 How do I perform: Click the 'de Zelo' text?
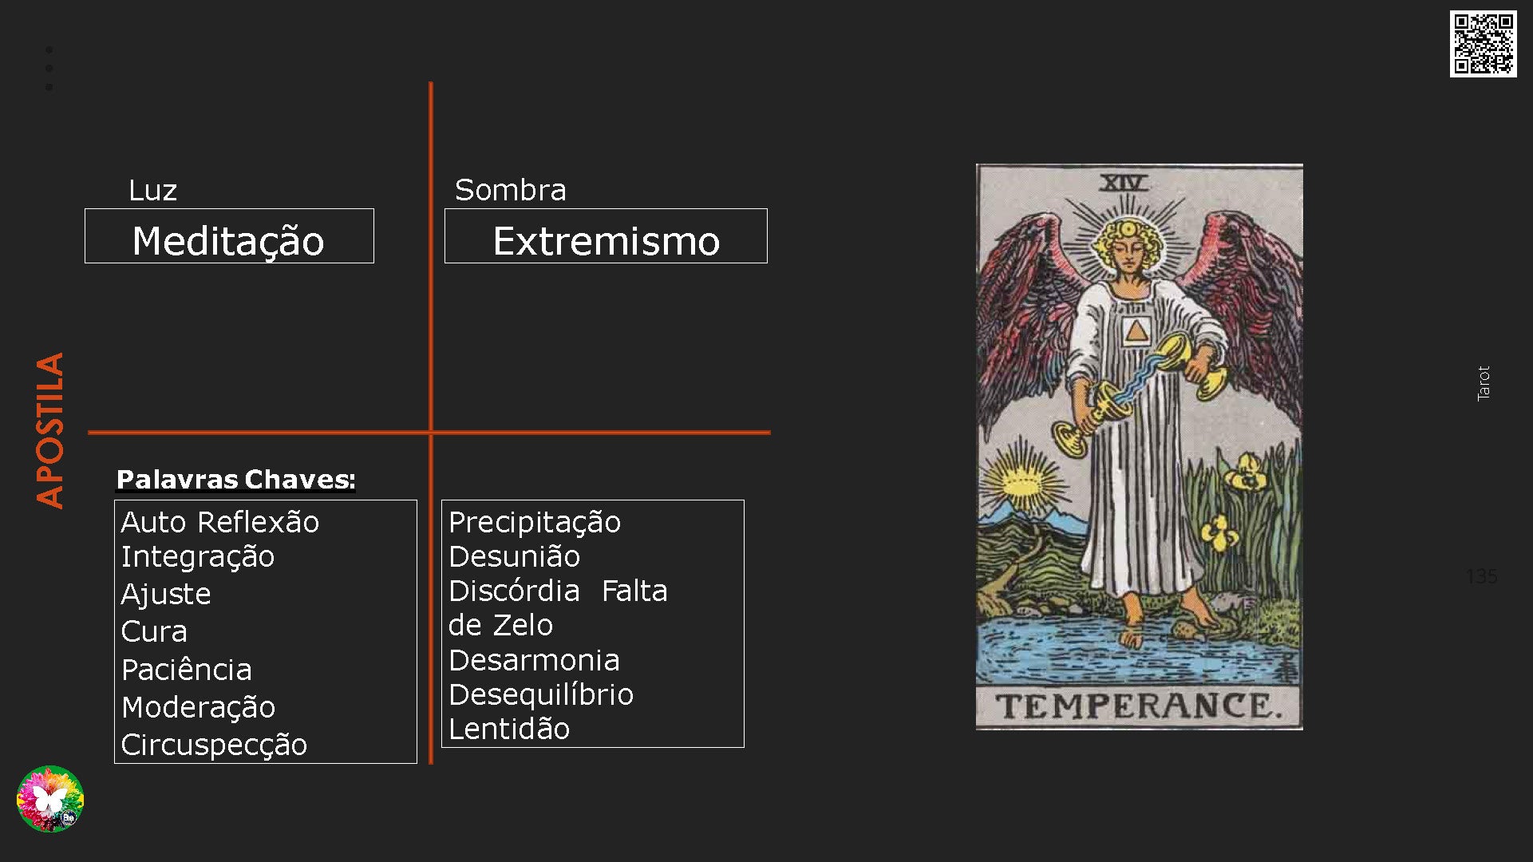click(500, 625)
